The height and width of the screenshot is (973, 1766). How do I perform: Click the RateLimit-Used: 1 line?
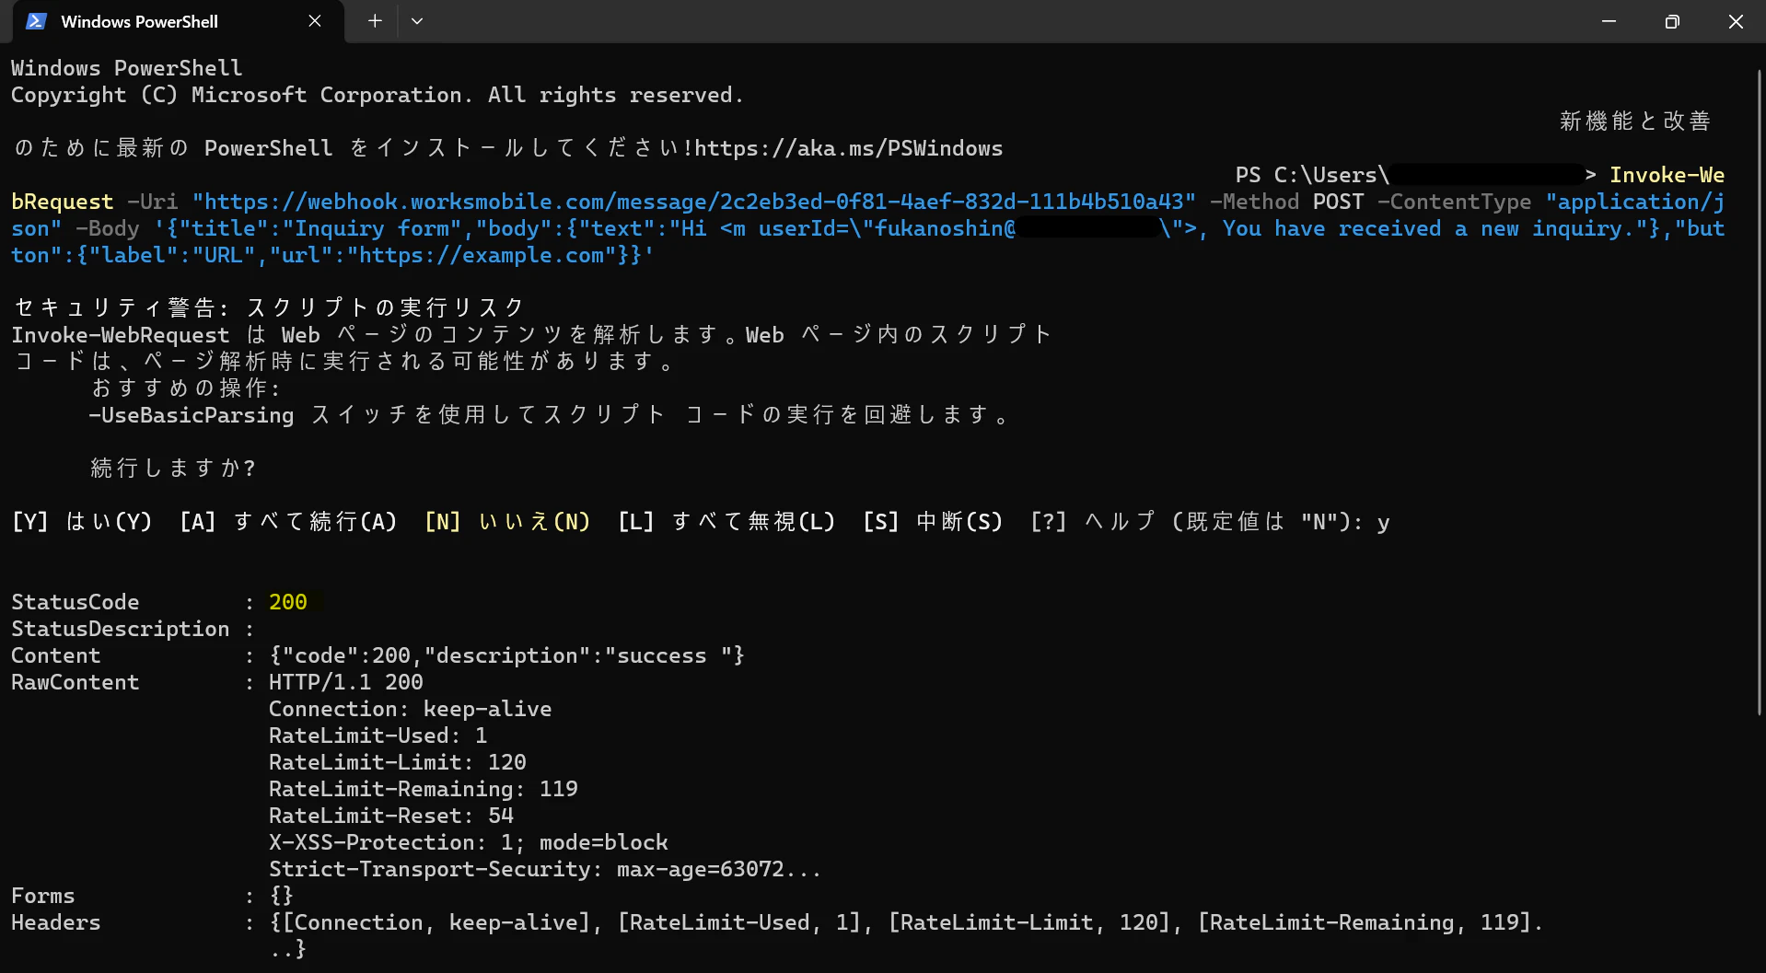tap(378, 736)
